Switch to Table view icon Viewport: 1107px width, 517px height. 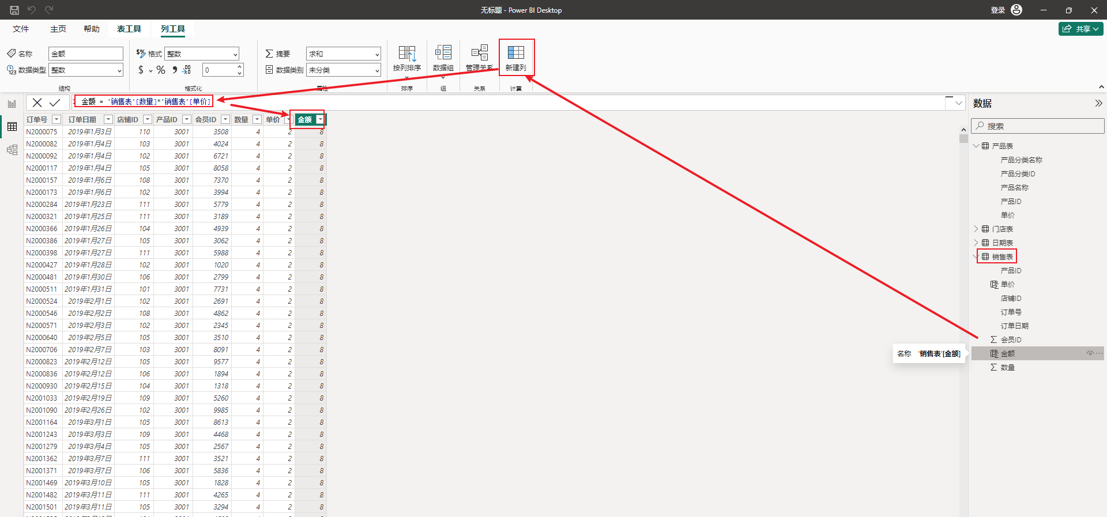[x=12, y=127]
